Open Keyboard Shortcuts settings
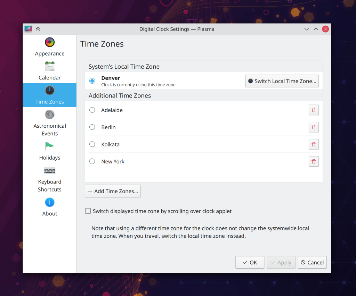 [x=50, y=179]
